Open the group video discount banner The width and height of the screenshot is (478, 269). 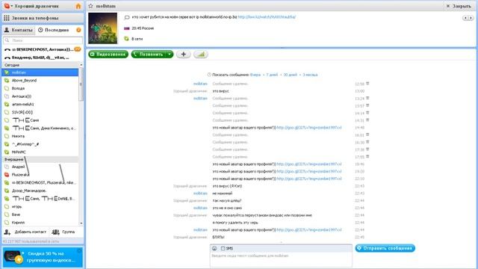pos(43,257)
